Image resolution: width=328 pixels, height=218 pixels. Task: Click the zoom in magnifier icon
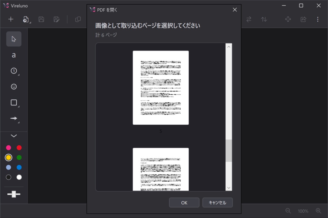318,211
